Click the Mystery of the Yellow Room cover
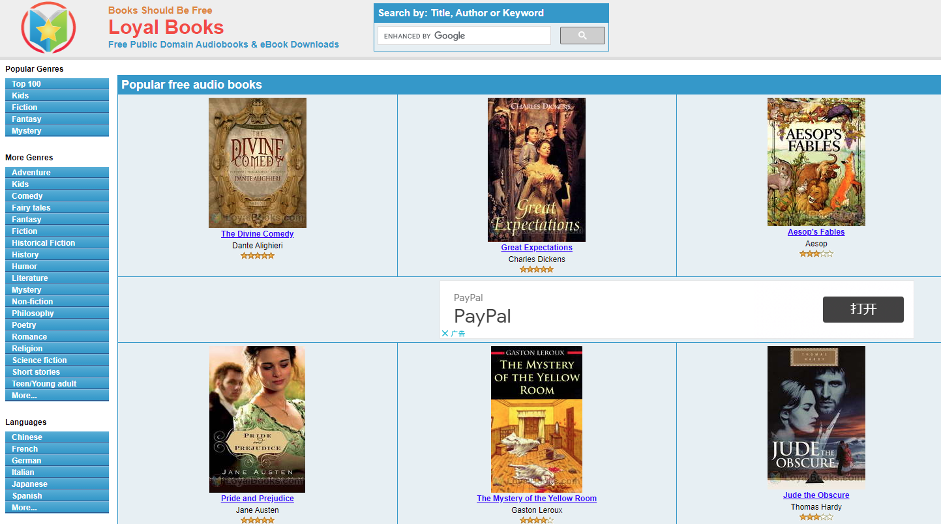 pos(537,419)
